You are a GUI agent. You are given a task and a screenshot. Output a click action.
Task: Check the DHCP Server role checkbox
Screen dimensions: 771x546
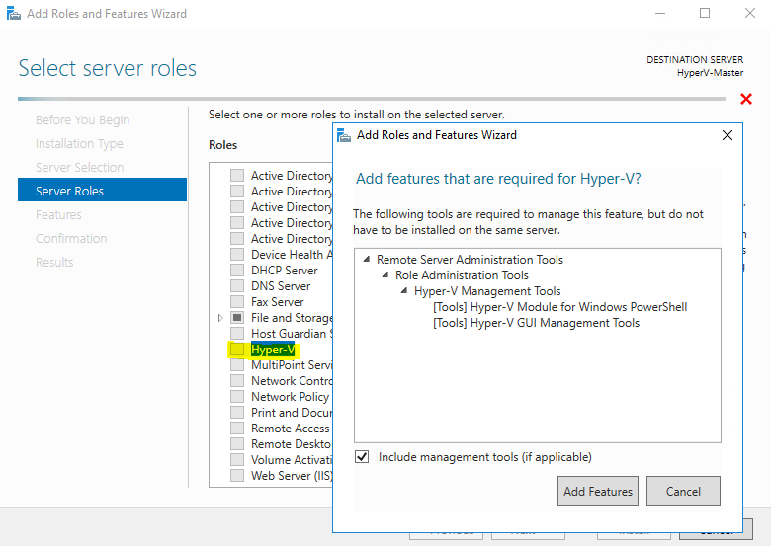click(237, 271)
